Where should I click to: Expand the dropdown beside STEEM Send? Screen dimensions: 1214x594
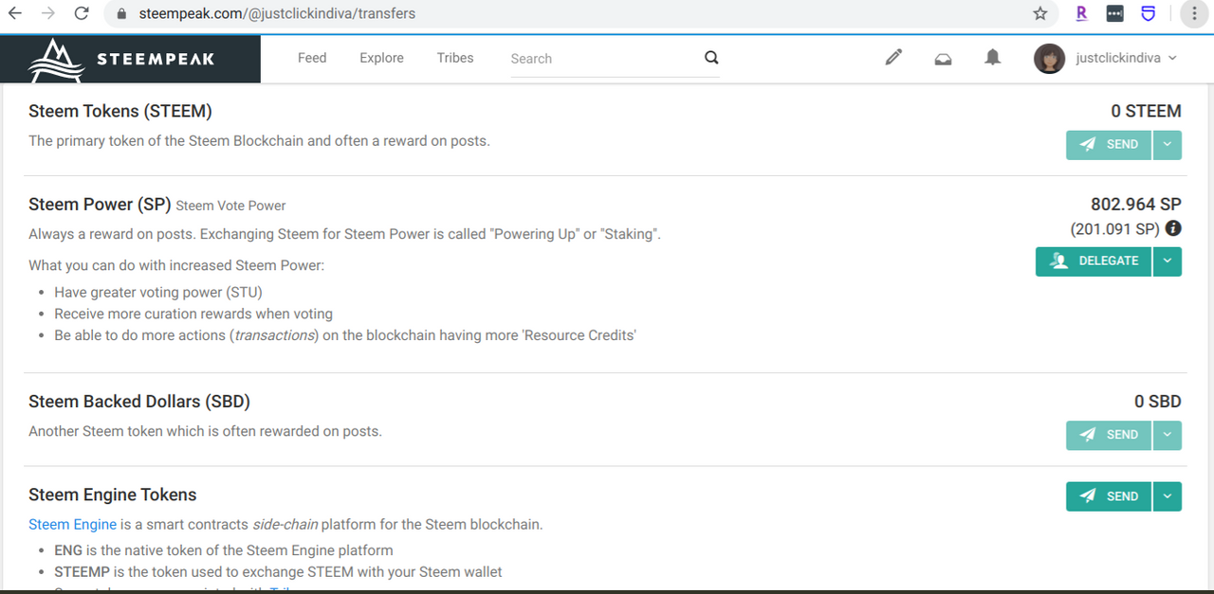tap(1168, 145)
